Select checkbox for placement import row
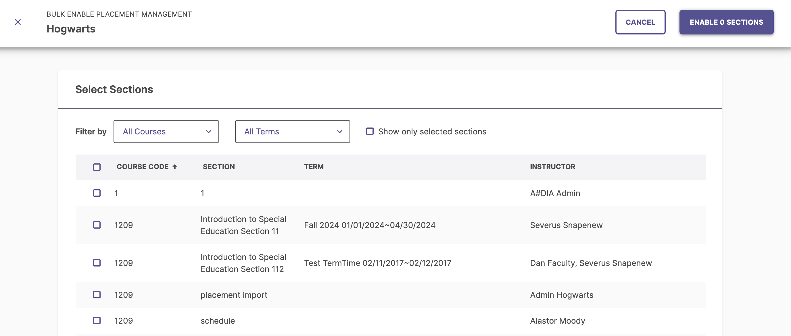The image size is (791, 336). (x=97, y=295)
